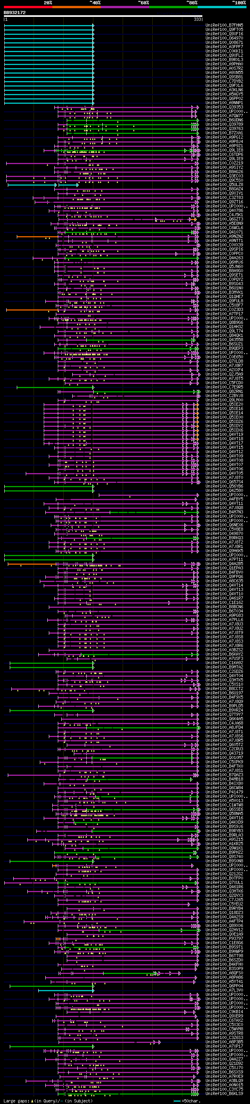Click the cyan alignment bar of UniRef100_B7FHN5
Viewport: 250px width, 1104px height.
[x=49, y=25]
